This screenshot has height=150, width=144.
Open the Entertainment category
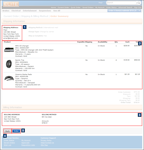[x=30, y=11]
